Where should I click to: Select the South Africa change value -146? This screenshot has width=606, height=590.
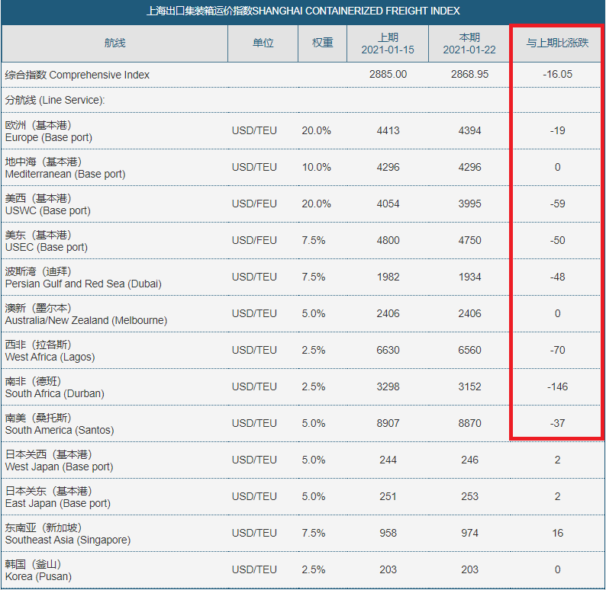tap(557, 386)
